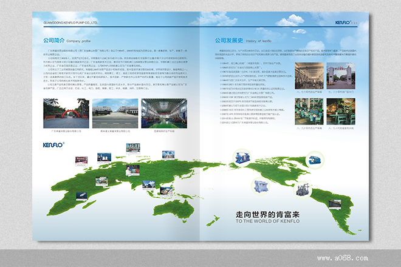The image size is (401, 267).
Task: Select the blue pump circle near Greenland
Action: [315, 160]
